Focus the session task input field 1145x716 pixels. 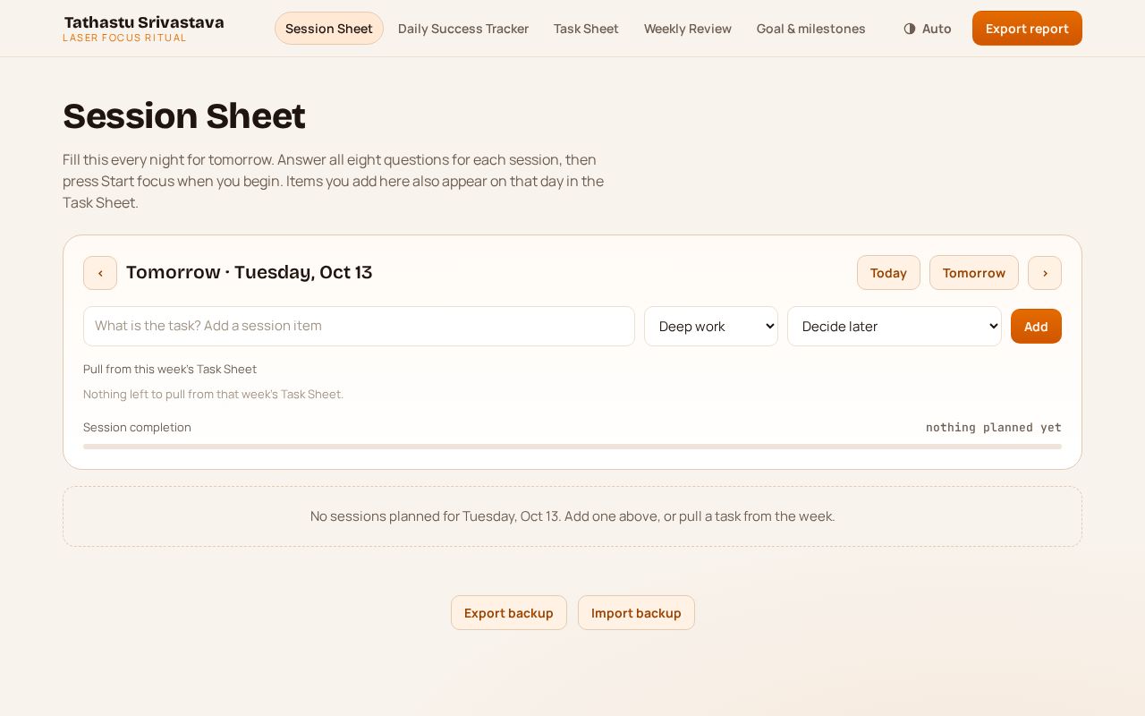pyautogui.click(x=359, y=326)
